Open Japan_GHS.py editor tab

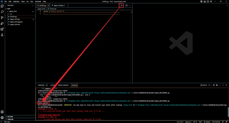(59, 5)
